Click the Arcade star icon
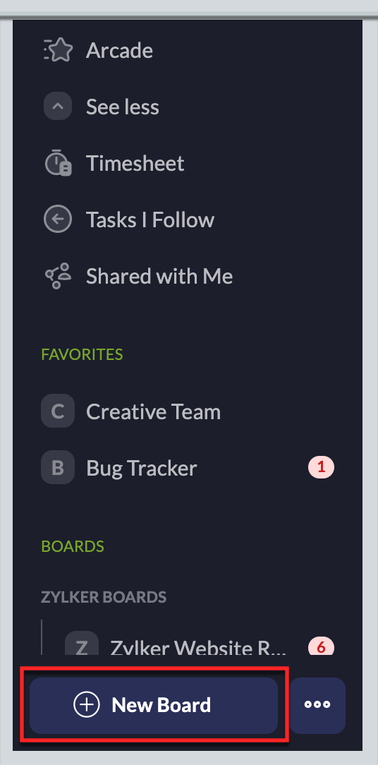The image size is (378, 765). [x=58, y=50]
